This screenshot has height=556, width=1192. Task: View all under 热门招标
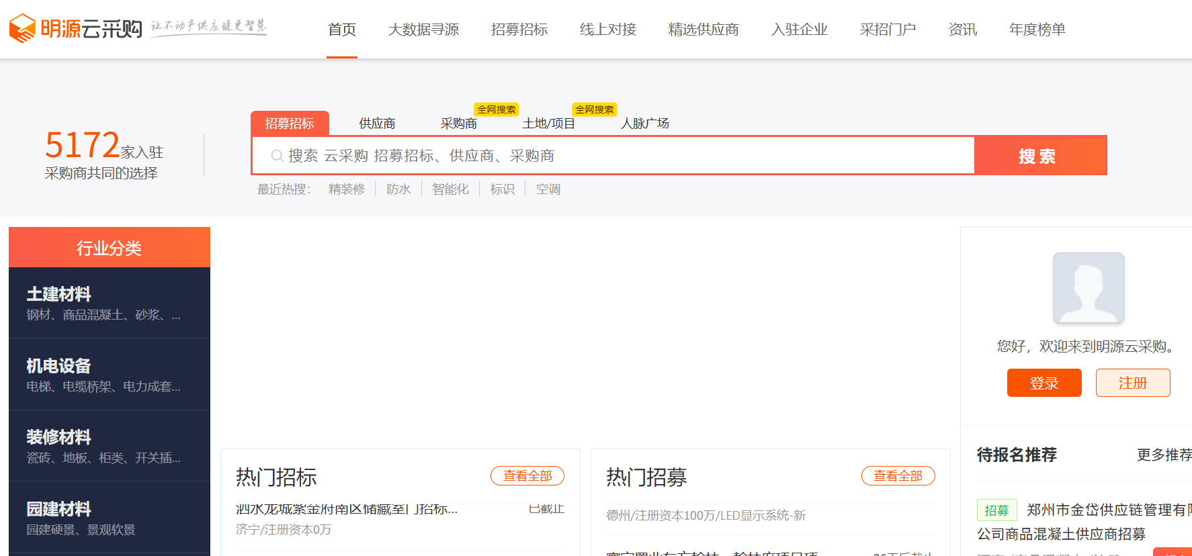[527, 476]
